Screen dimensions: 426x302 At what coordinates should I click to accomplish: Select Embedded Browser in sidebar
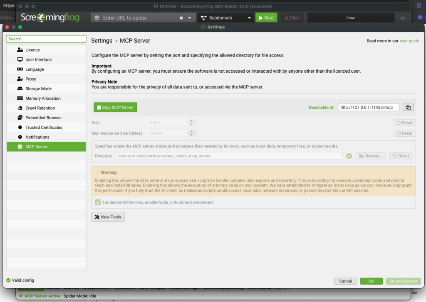tap(46, 118)
